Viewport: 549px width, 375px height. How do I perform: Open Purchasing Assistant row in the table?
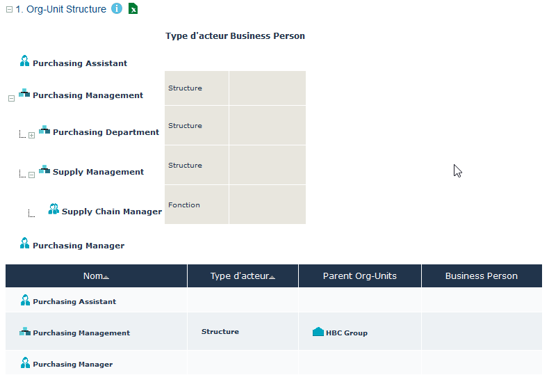74,302
